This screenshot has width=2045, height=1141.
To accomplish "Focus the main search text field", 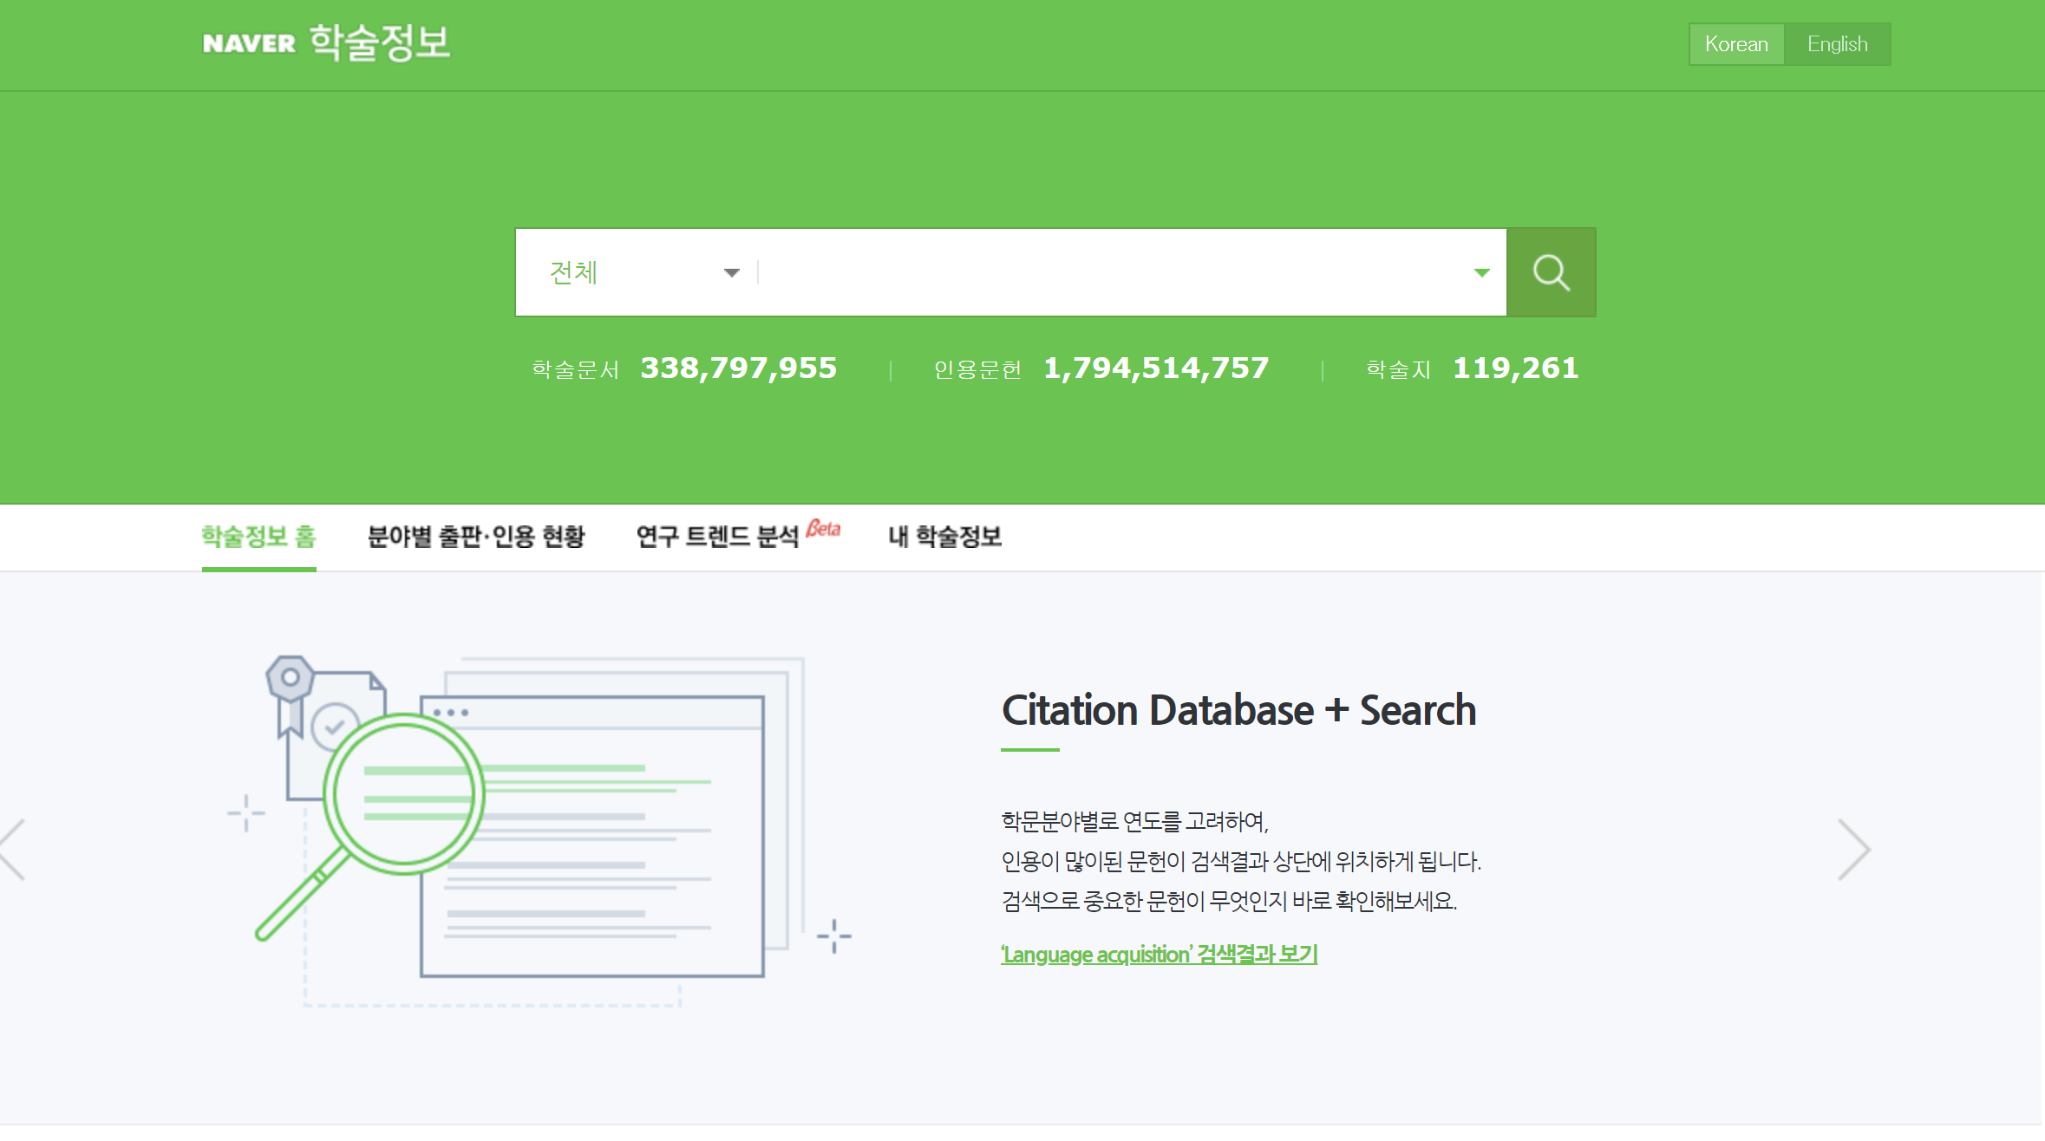I will point(1110,272).
